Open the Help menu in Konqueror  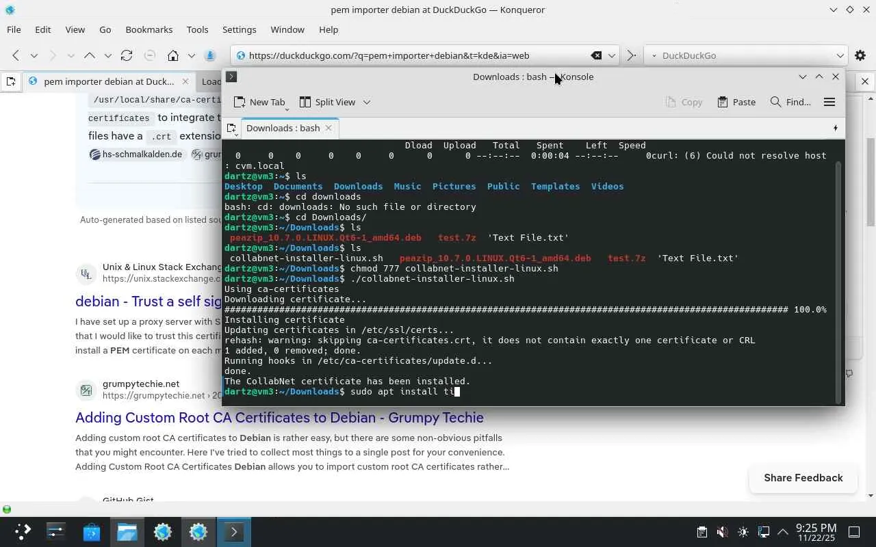328,29
